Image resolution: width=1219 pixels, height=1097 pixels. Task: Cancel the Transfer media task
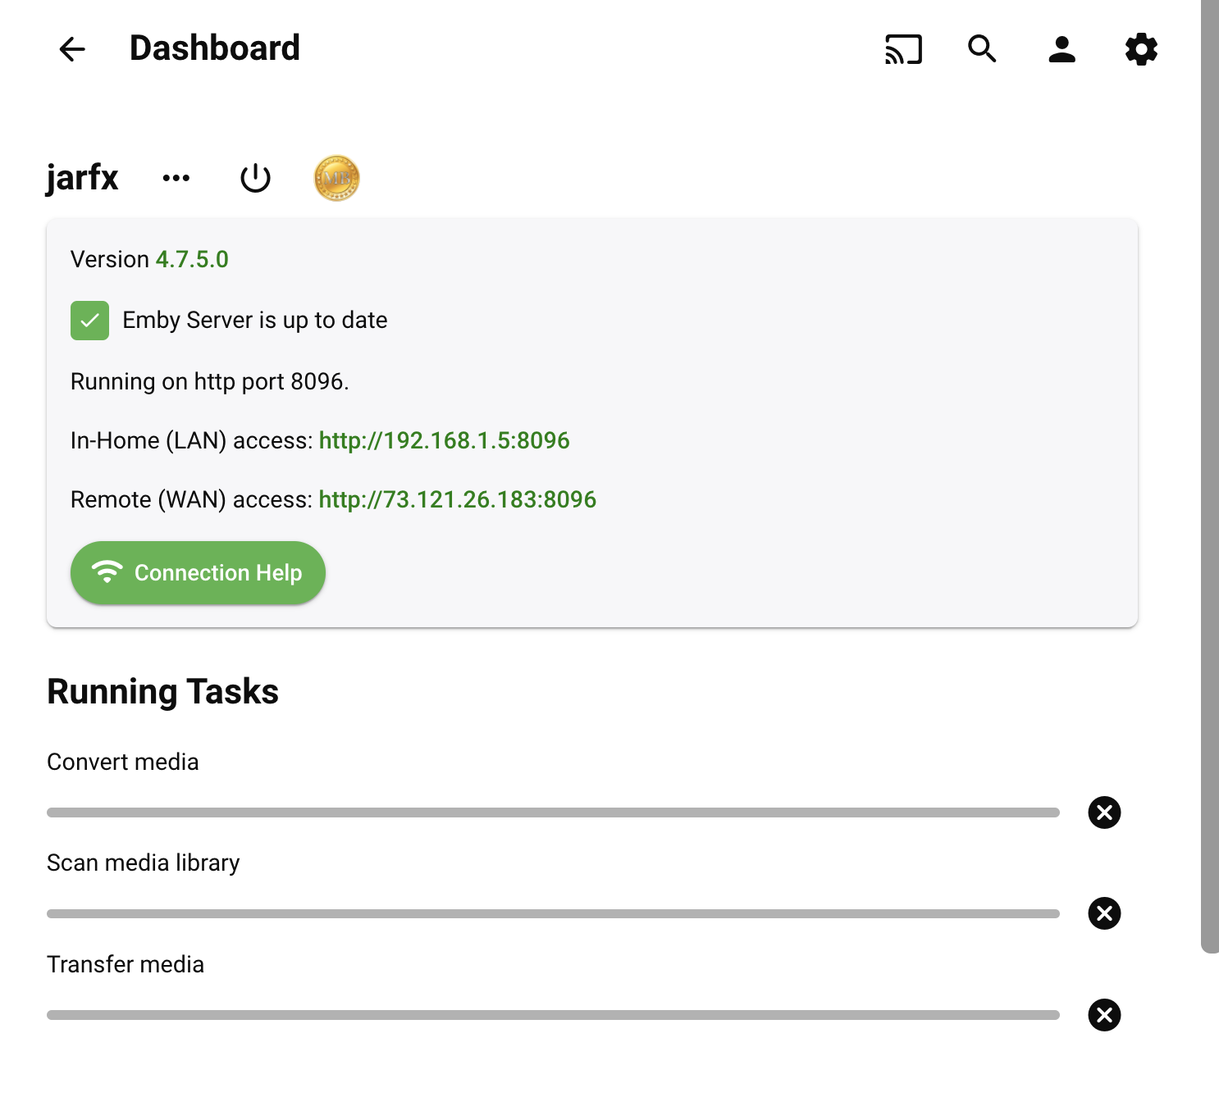(x=1104, y=1015)
